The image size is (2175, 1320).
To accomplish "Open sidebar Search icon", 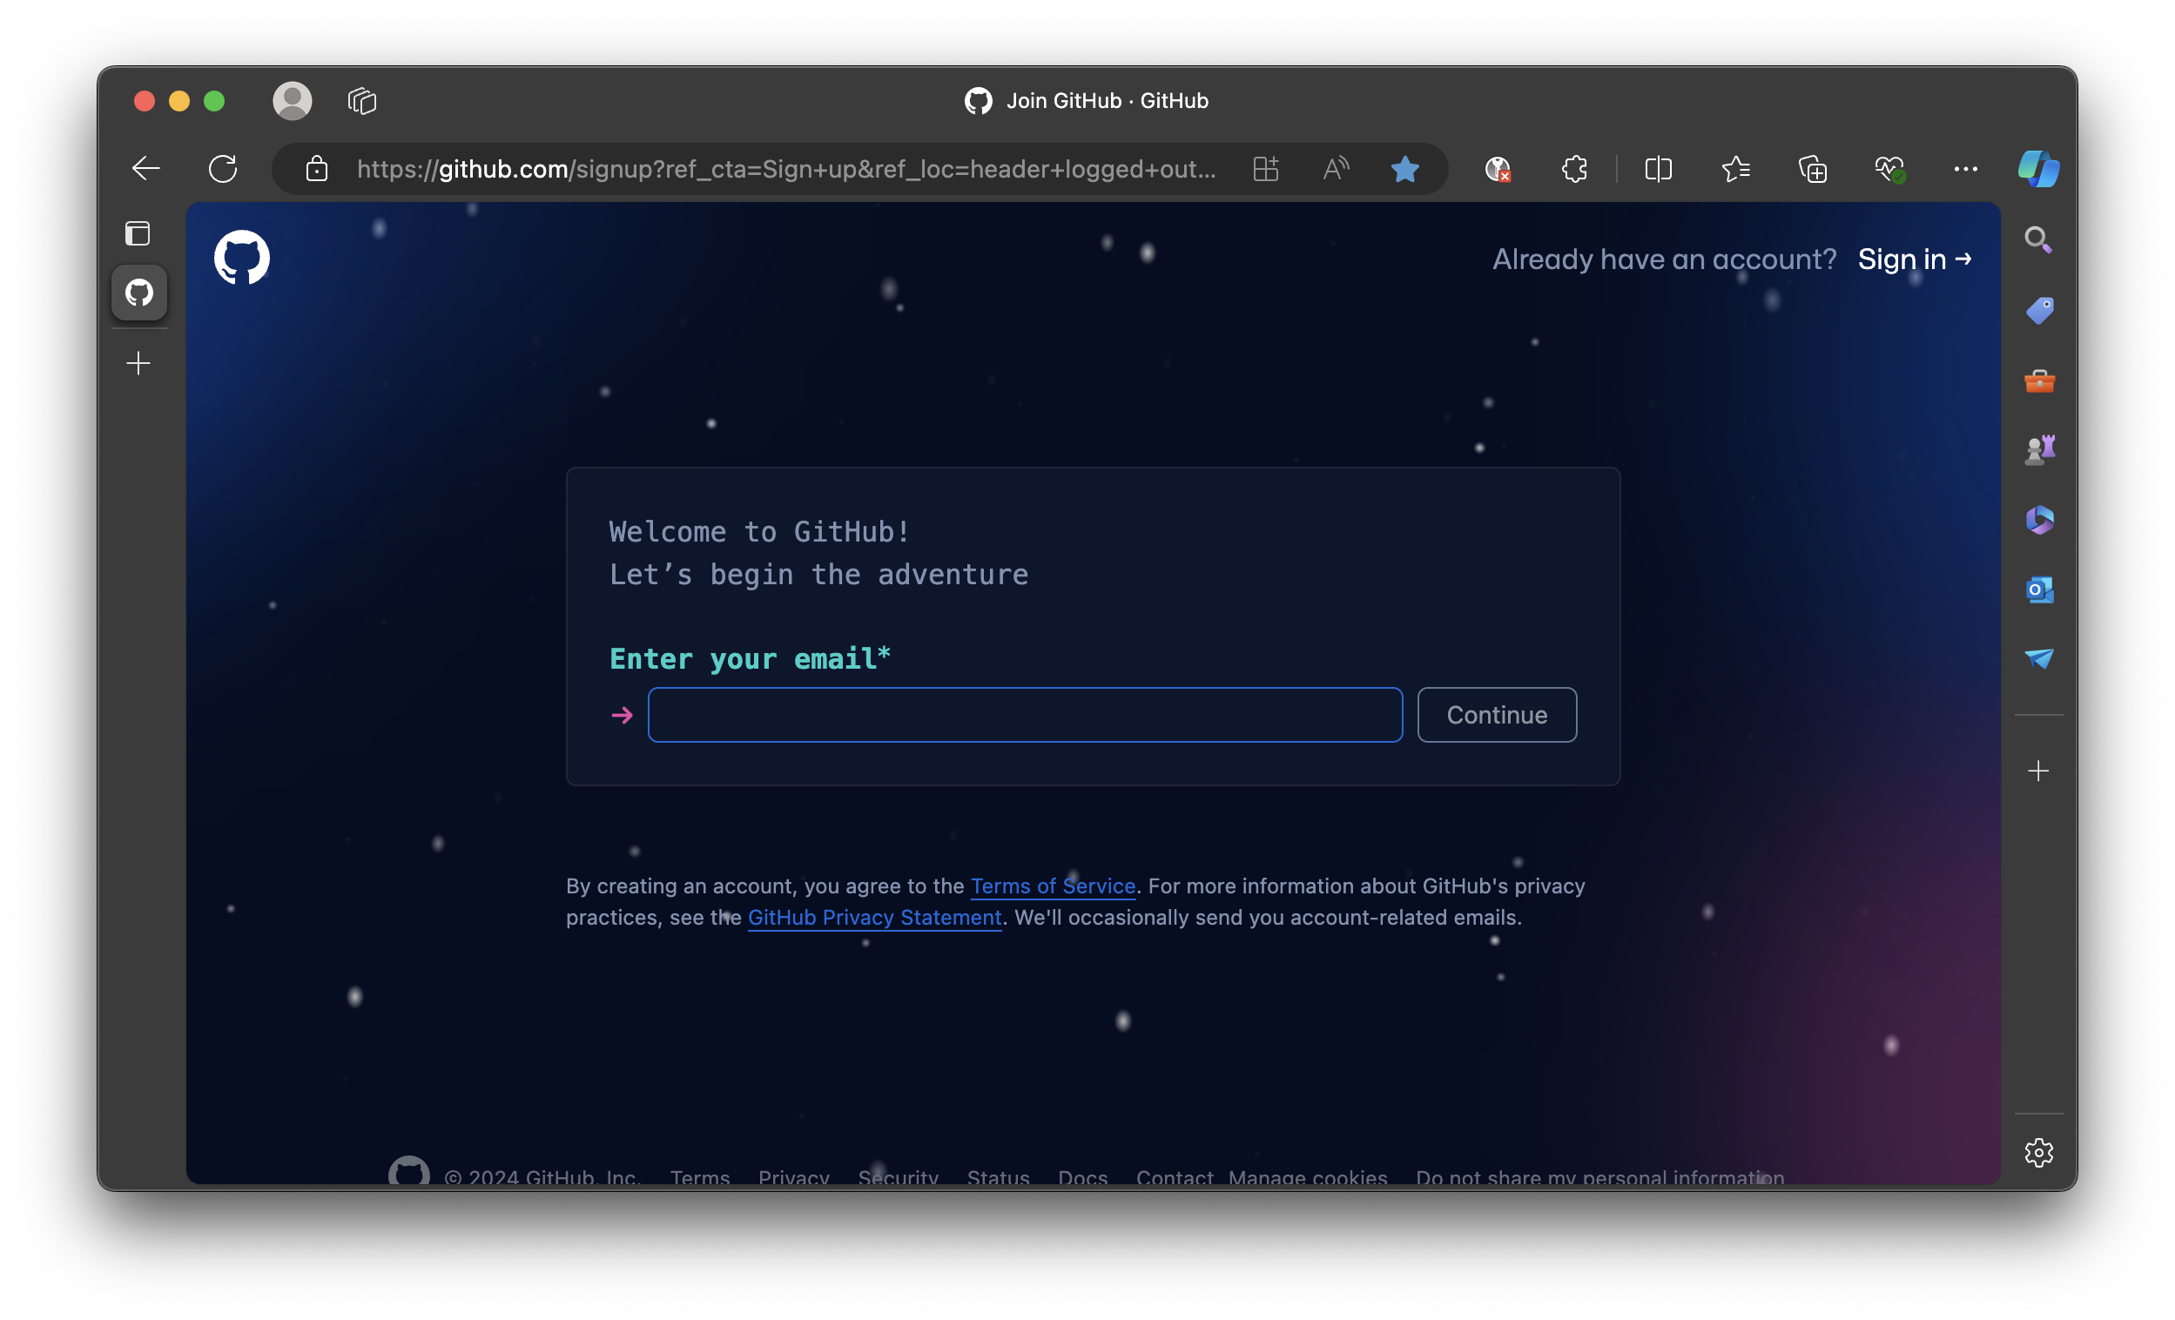I will point(2038,239).
